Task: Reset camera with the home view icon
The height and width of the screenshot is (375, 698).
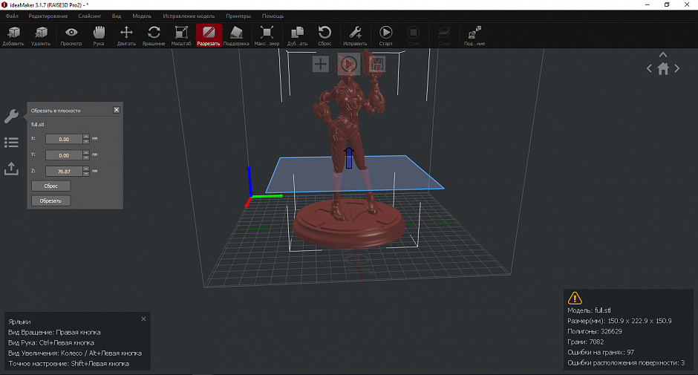Action: (663, 68)
